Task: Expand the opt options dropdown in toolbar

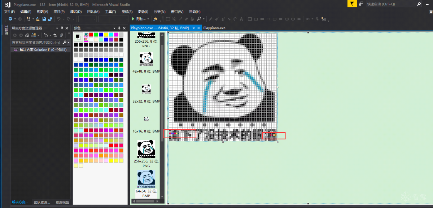Action: pos(312,19)
